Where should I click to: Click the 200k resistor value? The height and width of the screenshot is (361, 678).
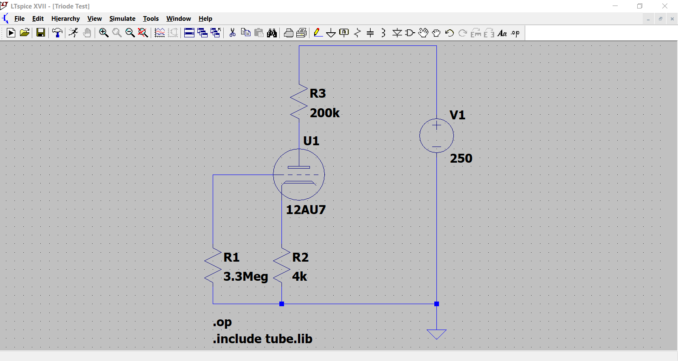(x=325, y=113)
